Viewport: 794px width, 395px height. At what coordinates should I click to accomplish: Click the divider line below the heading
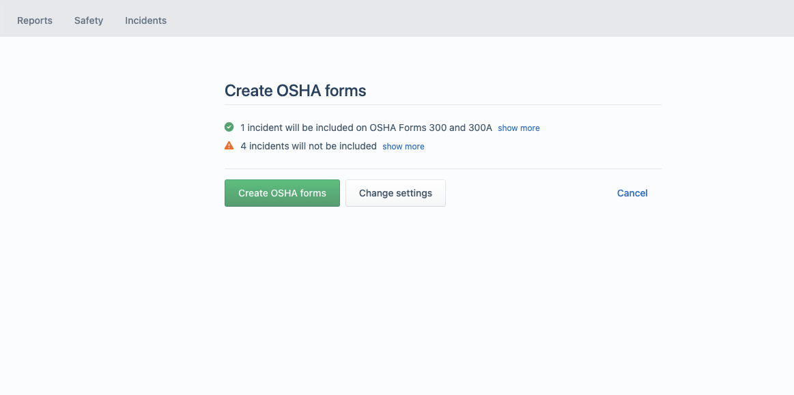coord(443,104)
